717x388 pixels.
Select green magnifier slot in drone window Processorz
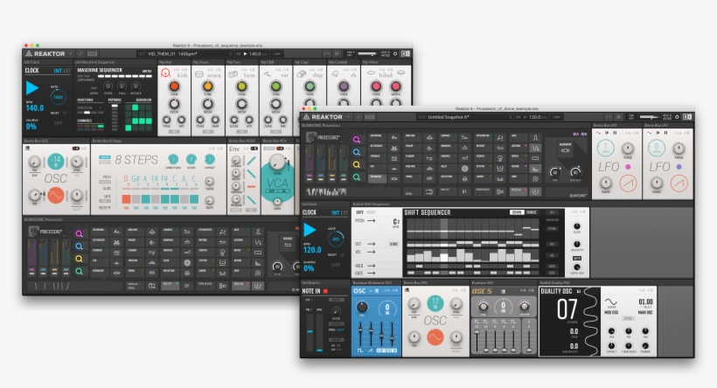356,177
